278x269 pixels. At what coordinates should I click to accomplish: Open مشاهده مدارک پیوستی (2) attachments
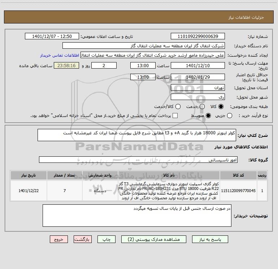154,239
